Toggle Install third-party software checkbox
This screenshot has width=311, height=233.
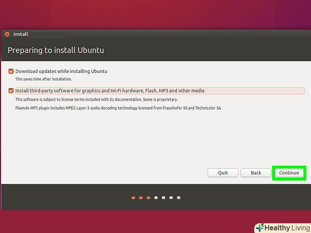11,90
